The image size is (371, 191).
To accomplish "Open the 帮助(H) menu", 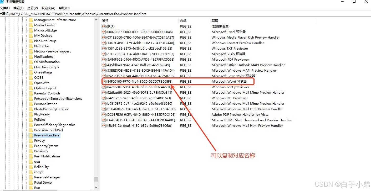I will [x=64, y=8].
